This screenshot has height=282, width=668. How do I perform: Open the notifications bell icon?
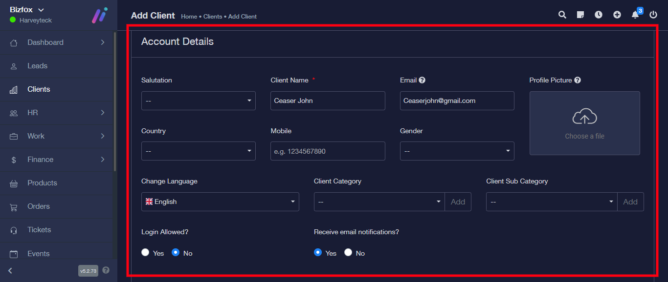(635, 15)
